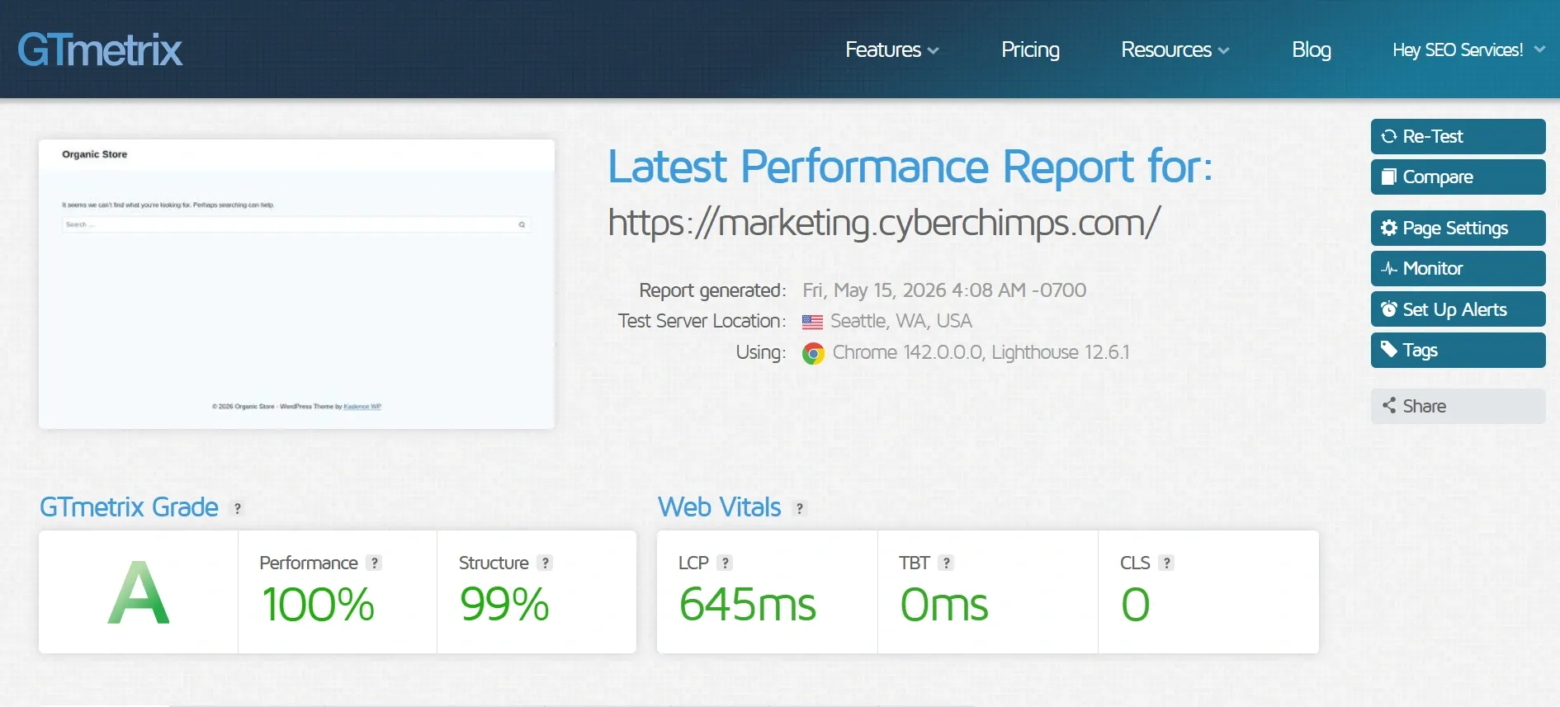Click the https://marketing.cyberchimps.com/ URL
The image size is (1560, 707).
click(884, 223)
